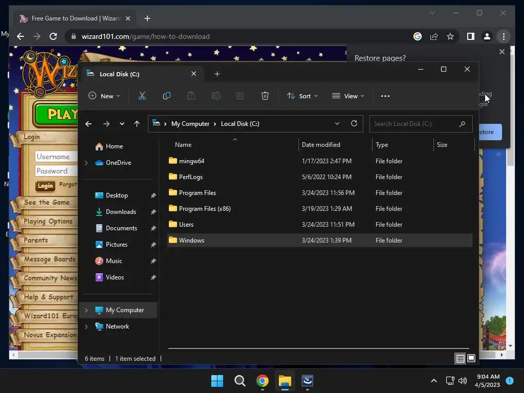The width and height of the screenshot is (524, 393).
Task: Click the search magnifier in Explorer search box
Action: (463, 124)
